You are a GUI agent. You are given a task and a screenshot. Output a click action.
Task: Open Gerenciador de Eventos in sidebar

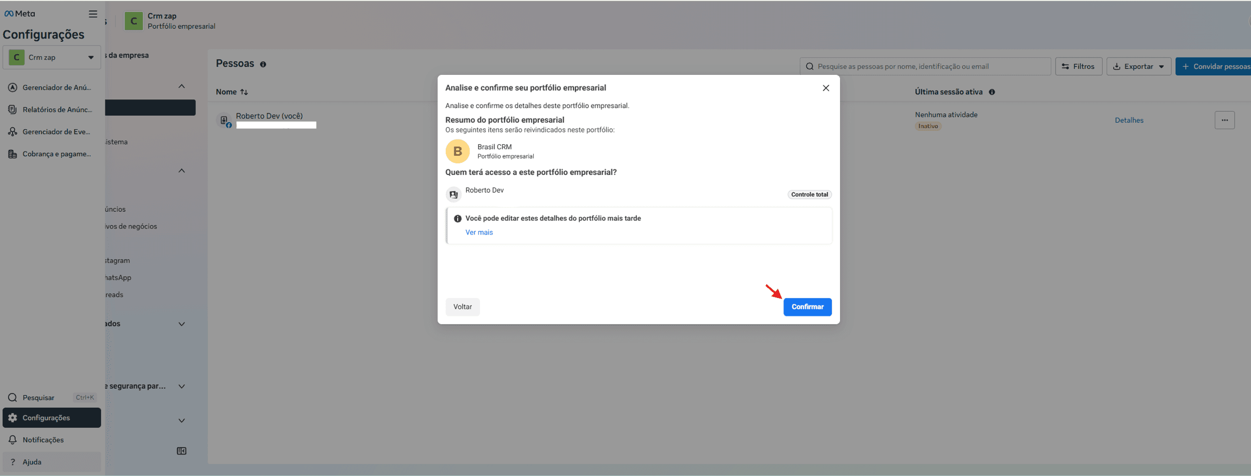click(x=52, y=132)
